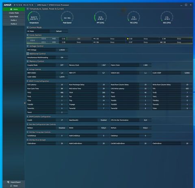Screen dimensions: 195x188
Task: Collapse CAD Bus Timing User Controls
Action: tap(28, 132)
